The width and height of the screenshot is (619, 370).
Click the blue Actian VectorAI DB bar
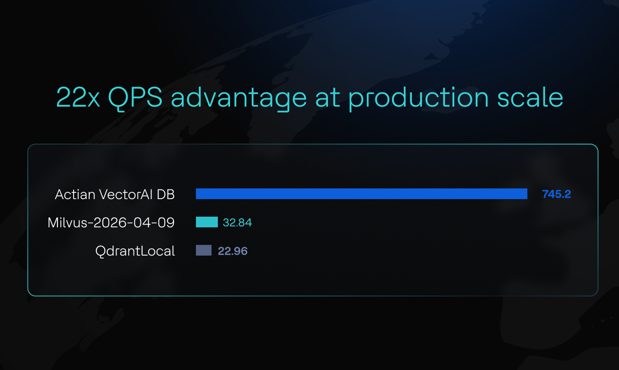pos(361,194)
